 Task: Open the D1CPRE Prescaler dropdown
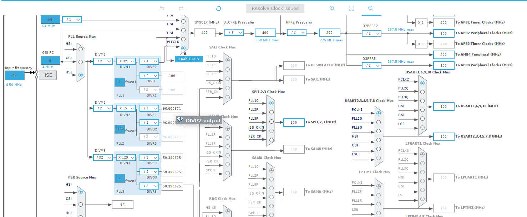click(x=234, y=32)
